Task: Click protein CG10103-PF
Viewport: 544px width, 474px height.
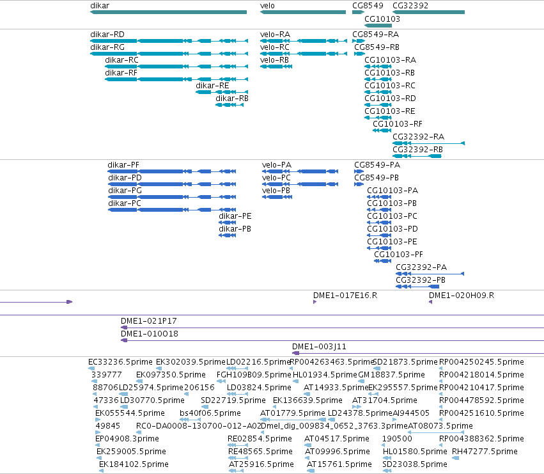Action: pyautogui.click(x=383, y=261)
